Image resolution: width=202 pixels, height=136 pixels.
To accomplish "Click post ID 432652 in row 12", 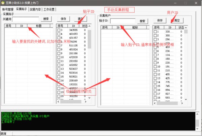I will click(x=73, y=65).
